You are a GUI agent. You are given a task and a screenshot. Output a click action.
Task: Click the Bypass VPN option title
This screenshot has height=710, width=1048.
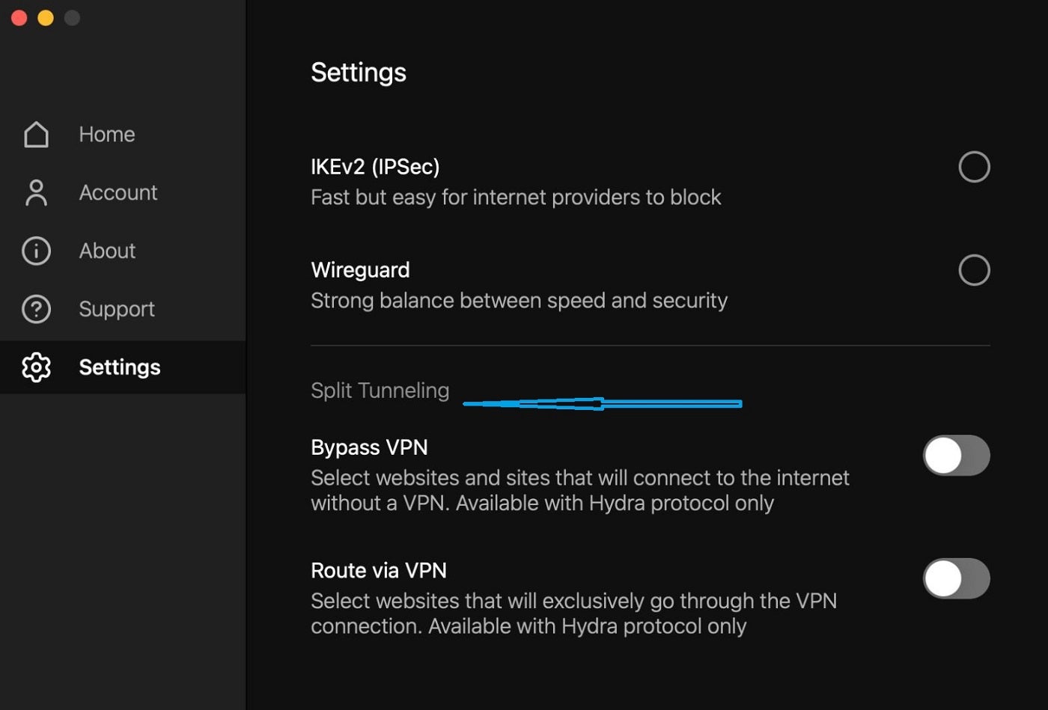369,447
